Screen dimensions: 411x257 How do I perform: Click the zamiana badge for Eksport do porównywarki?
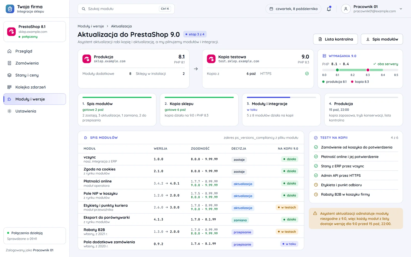click(x=240, y=220)
